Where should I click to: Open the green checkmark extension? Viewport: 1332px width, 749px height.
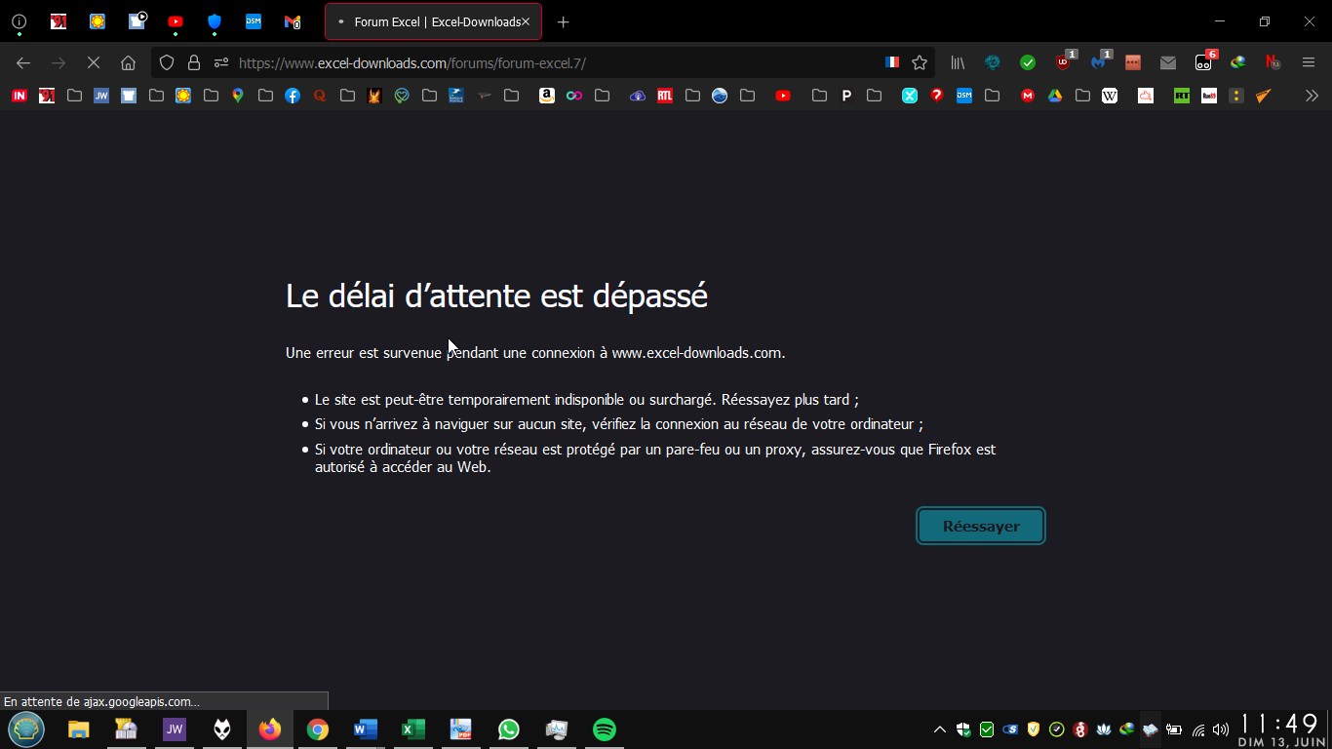[1028, 62]
